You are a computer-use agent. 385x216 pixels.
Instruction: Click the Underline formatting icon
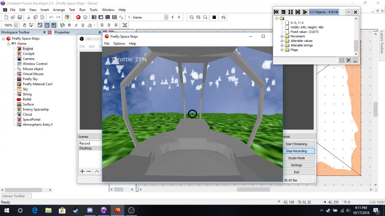(83, 25)
